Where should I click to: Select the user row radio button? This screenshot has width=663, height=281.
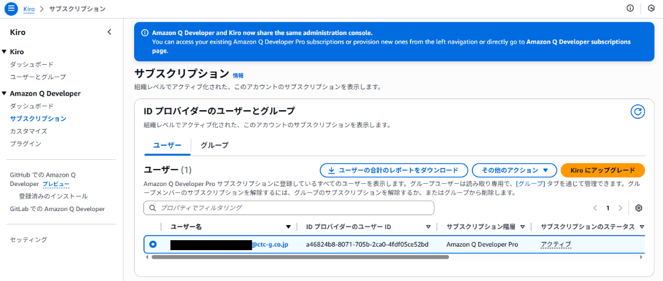click(x=153, y=244)
